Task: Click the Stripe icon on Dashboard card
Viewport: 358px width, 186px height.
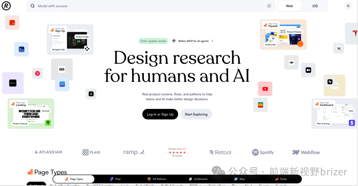Action: point(352,123)
